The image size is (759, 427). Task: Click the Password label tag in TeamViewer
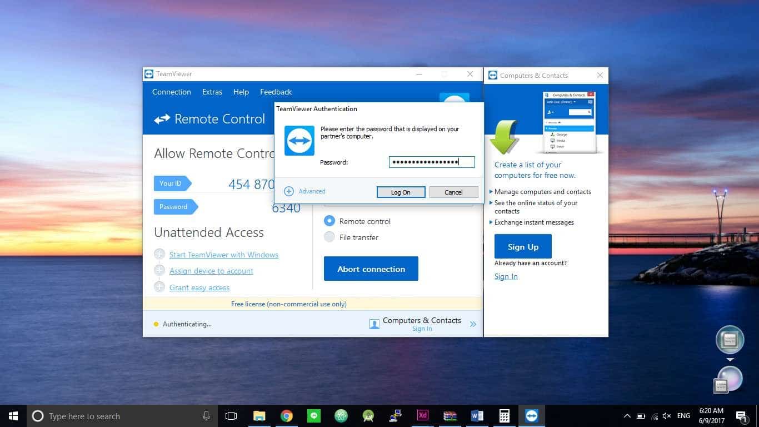(x=176, y=206)
